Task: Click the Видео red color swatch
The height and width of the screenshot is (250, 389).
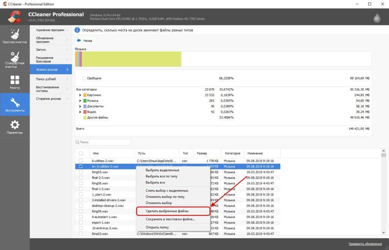Action: tap(85, 112)
